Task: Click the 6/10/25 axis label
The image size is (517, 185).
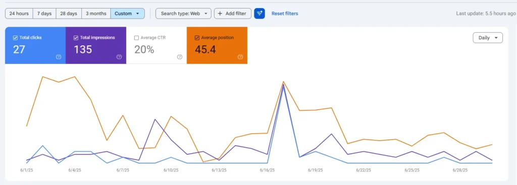Action: (x=171, y=170)
